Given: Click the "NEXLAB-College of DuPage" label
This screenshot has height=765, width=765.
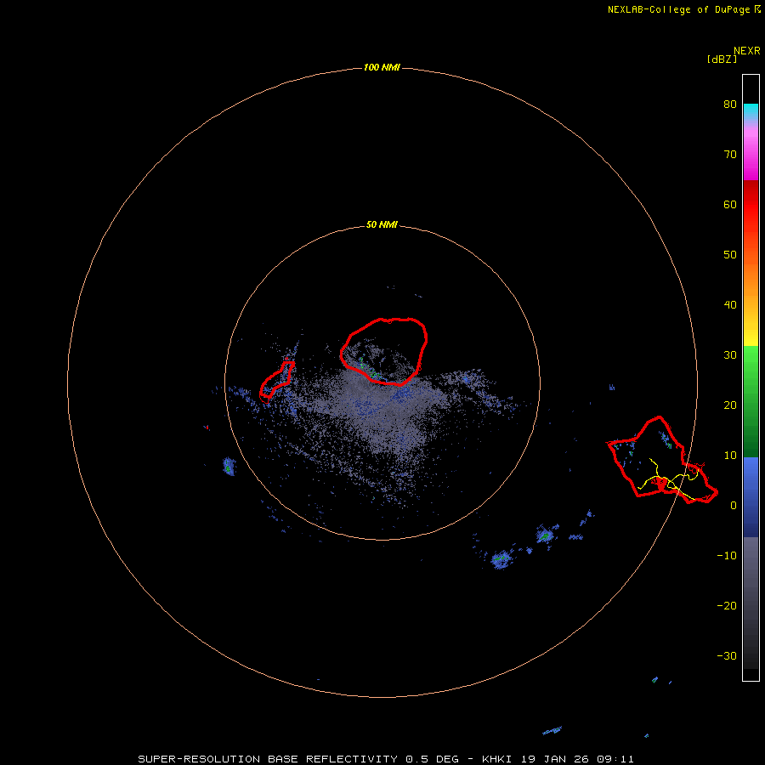Looking at the screenshot, I should pyautogui.click(x=678, y=9).
